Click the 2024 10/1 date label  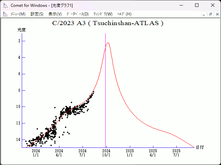tap(106, 153)
